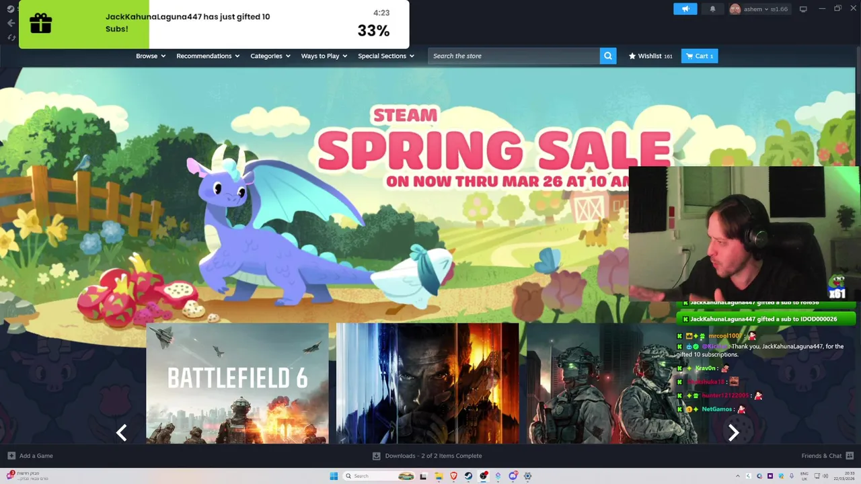Open the Wishlist 161 link
The height and width of the screenshot is (484, 861).
650,56
